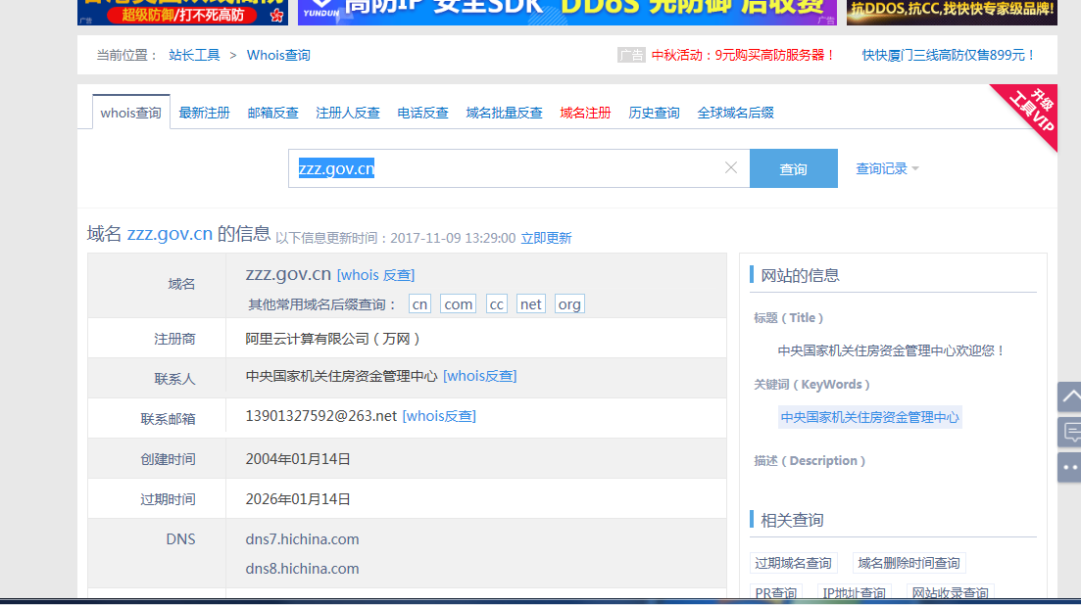Click DNS entry dns8.hichina.com
Screen dimensions: 1081x605
pos(302,569)
